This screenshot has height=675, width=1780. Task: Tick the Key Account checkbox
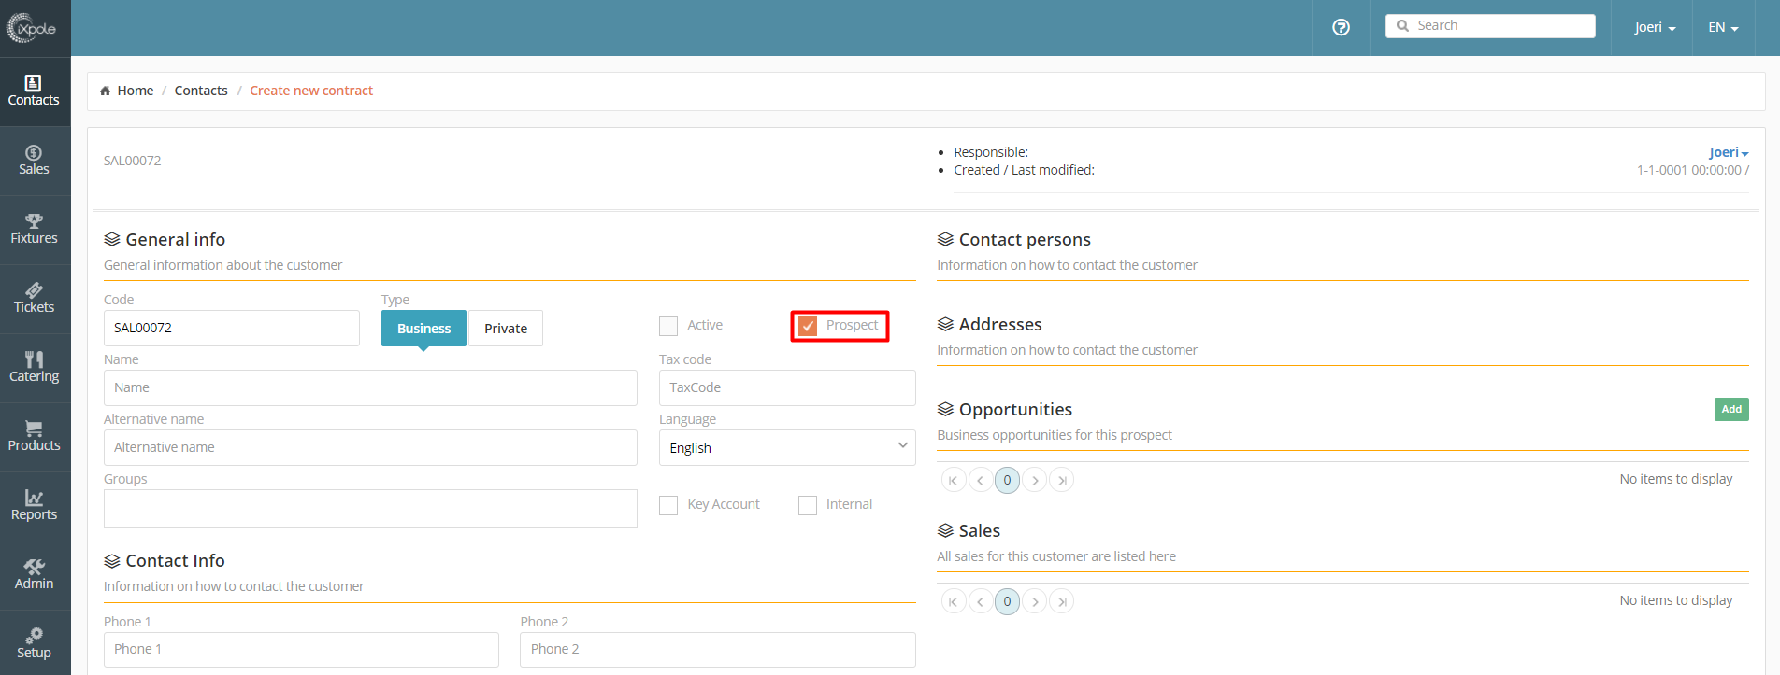(668, 505)
